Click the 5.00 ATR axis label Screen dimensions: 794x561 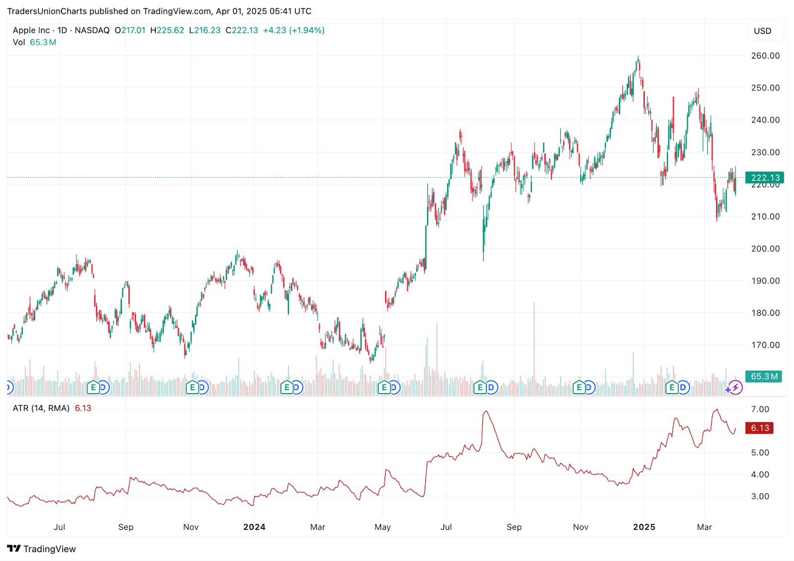(760, 453)
